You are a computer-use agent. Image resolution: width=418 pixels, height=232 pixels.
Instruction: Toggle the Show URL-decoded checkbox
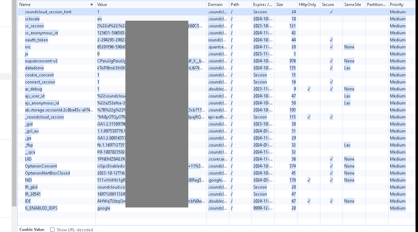coord(52,230)
